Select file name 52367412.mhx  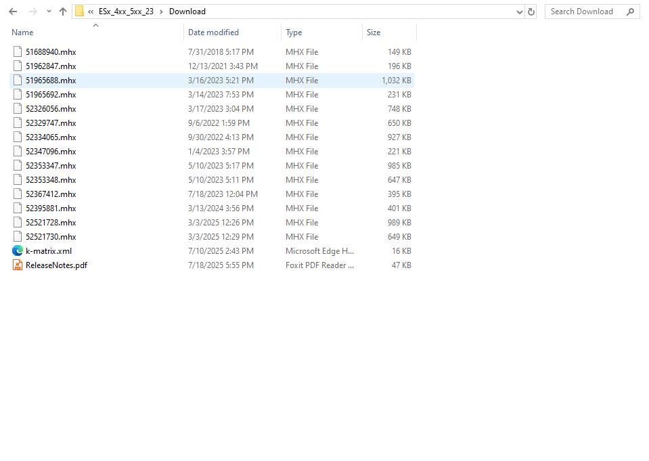(x=51, y=194)
